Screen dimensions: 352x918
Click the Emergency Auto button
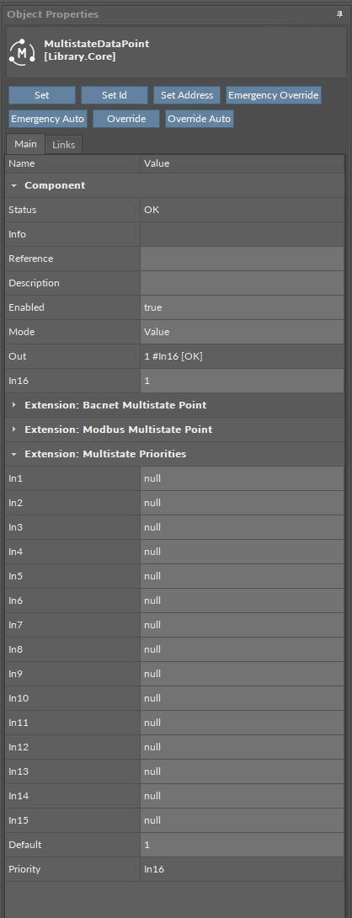click(48, 119)
